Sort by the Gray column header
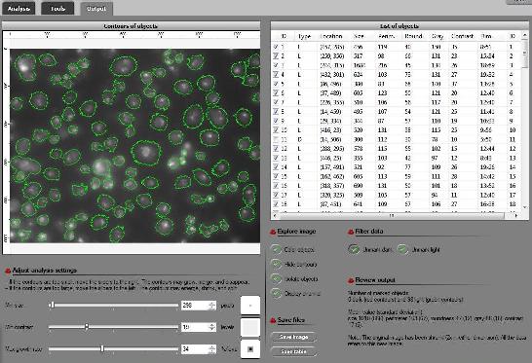Screen dimensions: 532x363 point(437,36)
